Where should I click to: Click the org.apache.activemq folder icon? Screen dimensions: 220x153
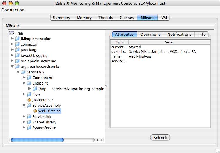(17, 61)
